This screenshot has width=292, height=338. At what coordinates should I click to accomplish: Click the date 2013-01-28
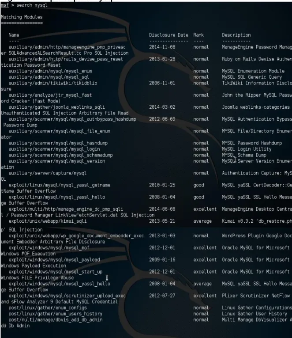162,59
